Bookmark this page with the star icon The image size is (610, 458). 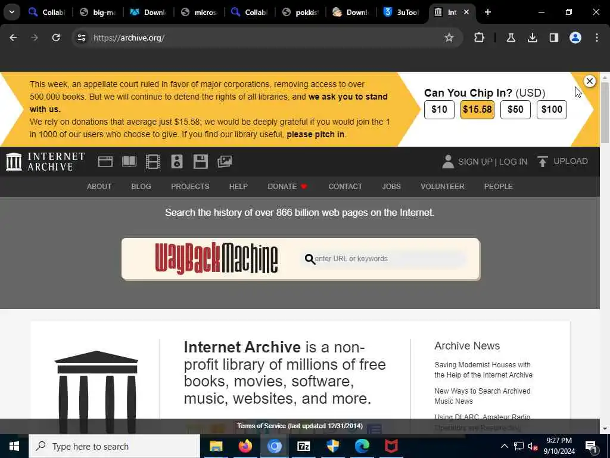(x=449, y=38)
